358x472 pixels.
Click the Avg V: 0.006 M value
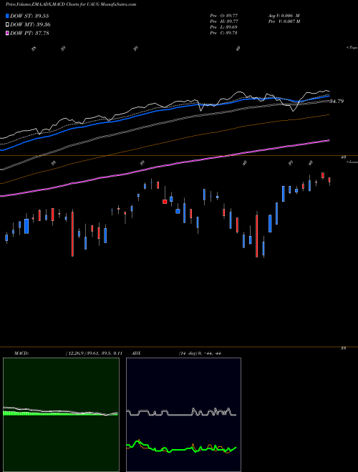pos(284,15)
